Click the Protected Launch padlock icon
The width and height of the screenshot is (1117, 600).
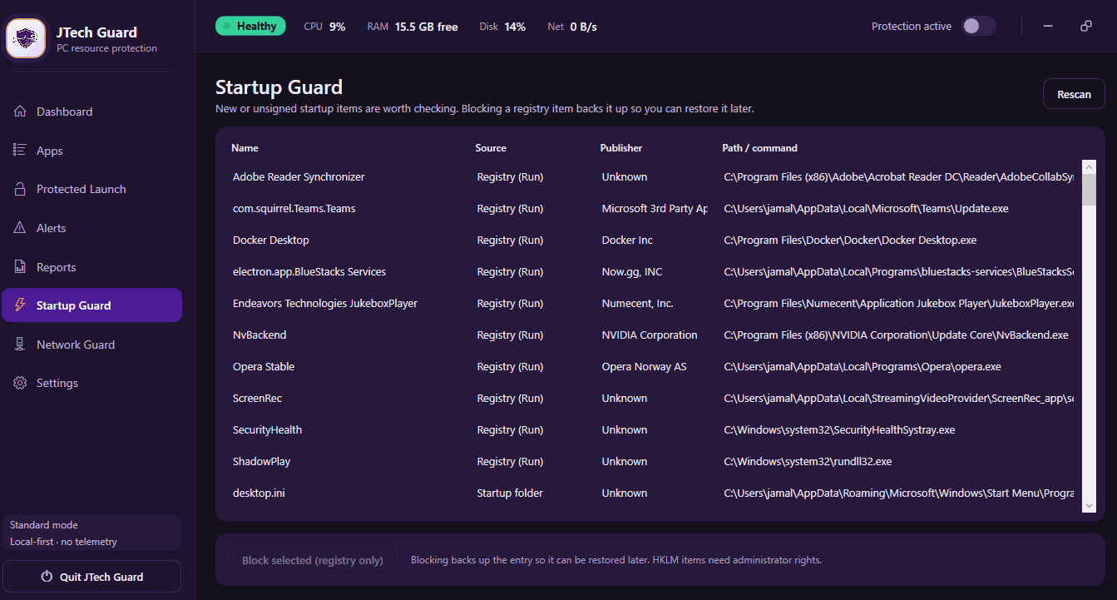tap(20, 189)
